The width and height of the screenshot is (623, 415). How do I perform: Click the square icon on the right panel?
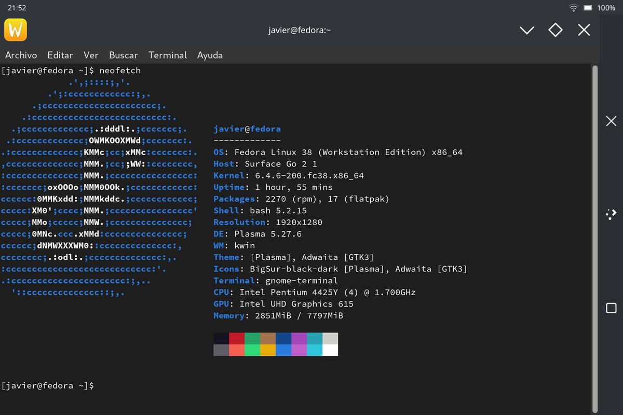[x=612, y=308]
